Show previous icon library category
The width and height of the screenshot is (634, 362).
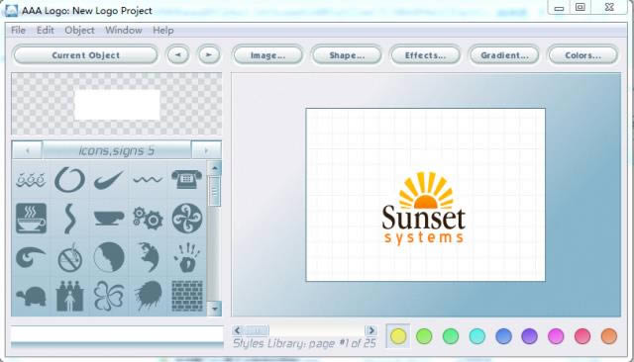(x=27, y=150)
